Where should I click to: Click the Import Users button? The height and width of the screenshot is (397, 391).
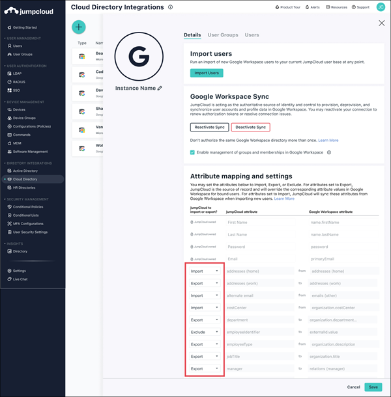click(207, 73)
